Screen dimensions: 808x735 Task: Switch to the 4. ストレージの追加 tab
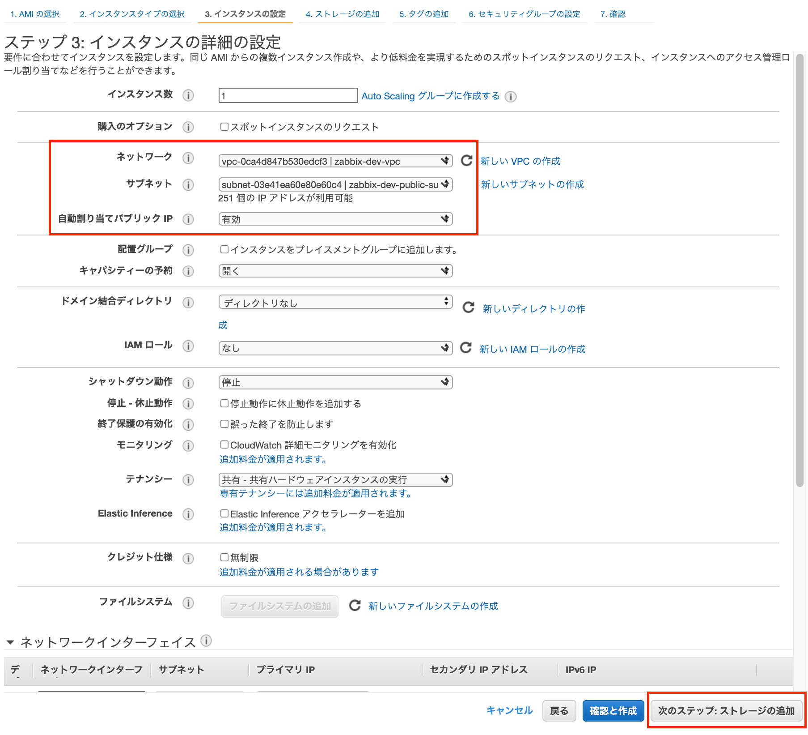coord(343,13)
